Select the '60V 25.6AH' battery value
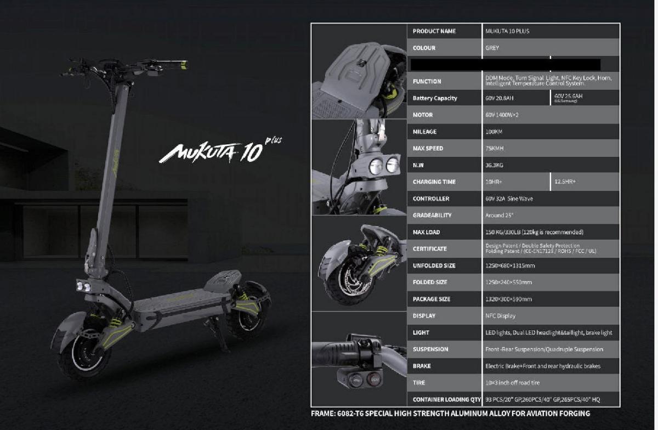 click(x=568, y=96)
